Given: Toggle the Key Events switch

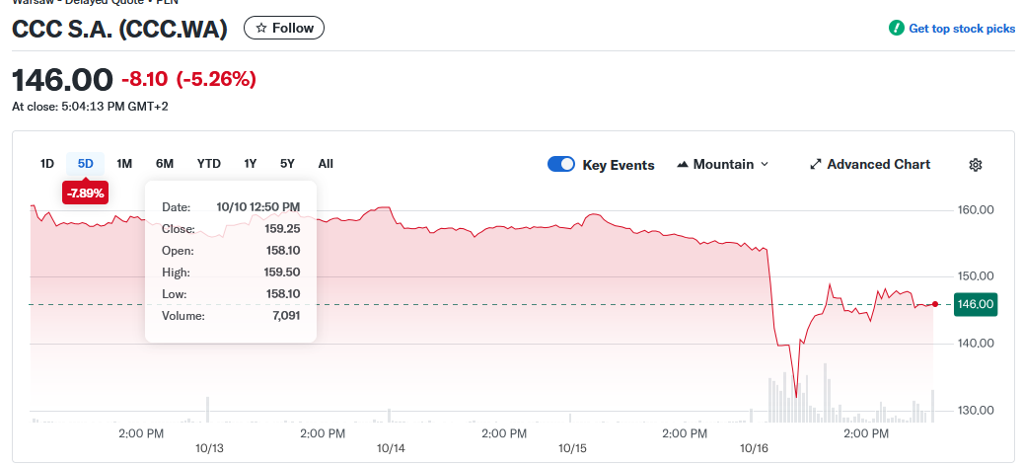Looking at the screenshot, I should (x=560, y=165).
